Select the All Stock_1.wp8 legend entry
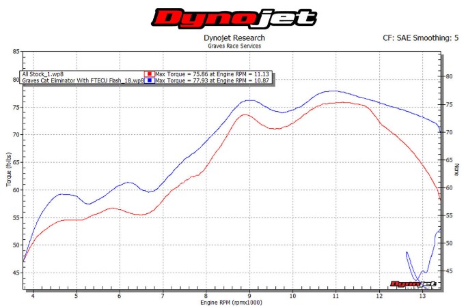 (43, 74)
